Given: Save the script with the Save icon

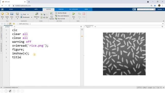Looking at the screenshot, I should (12, 14).
